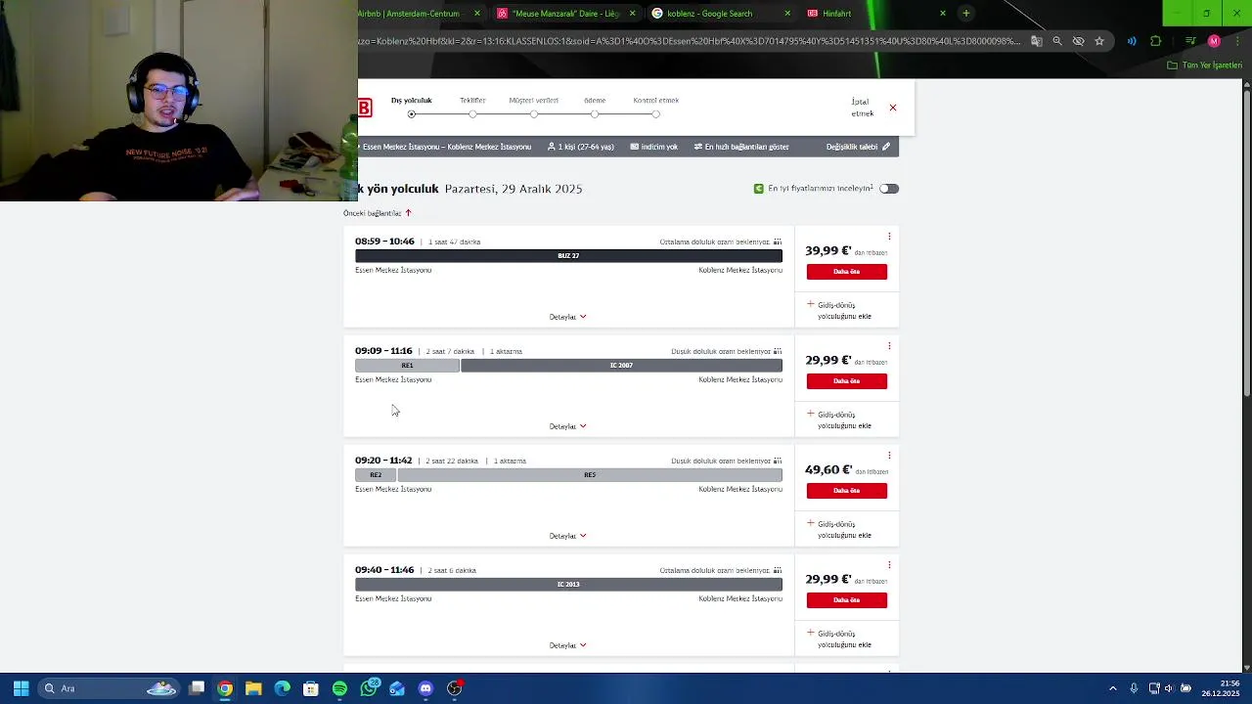The image size is (1252, 704).
Task: Click the IC 2007 train segment bar
Action: click(621, 366)
